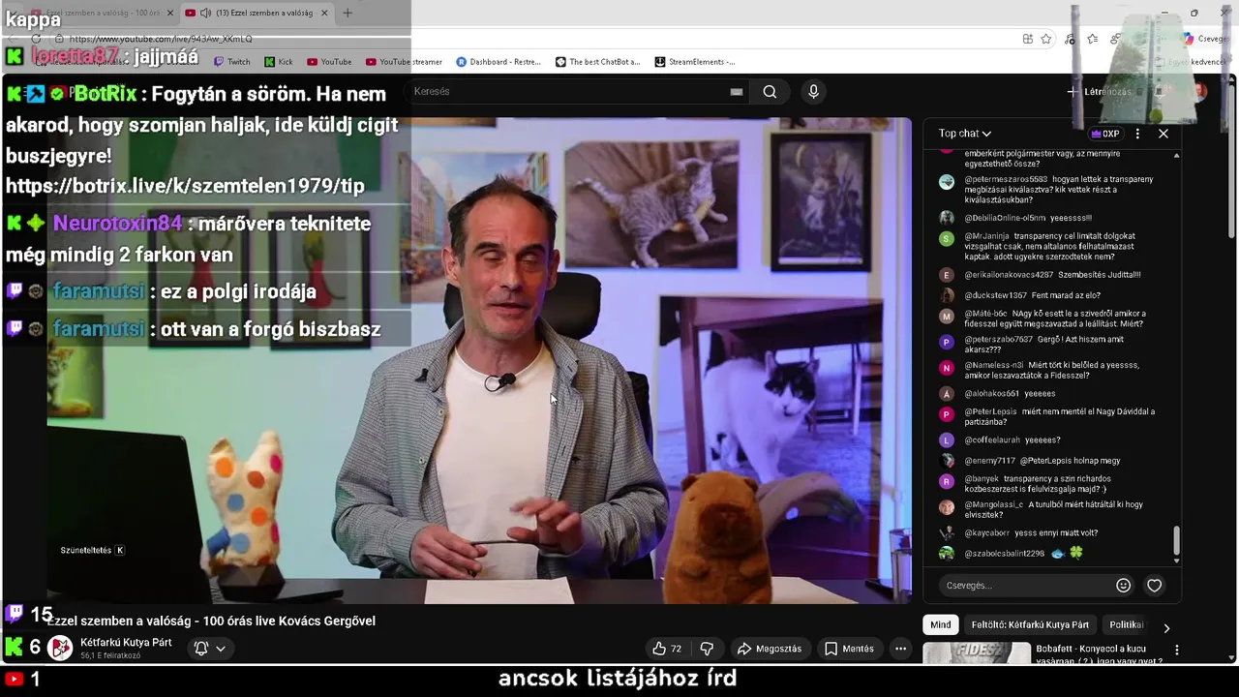Open the YouTube bookmark

pyautogui.click(x=328, y=62)
